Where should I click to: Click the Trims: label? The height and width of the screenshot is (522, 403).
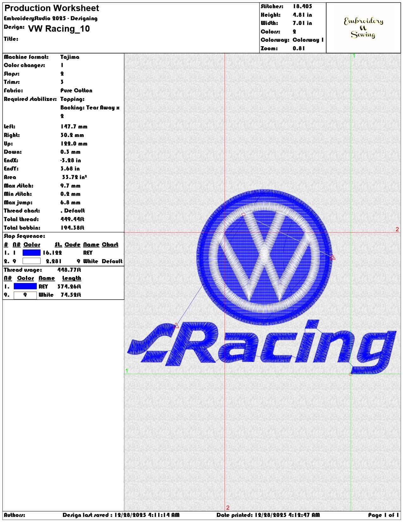coord(12,82)
